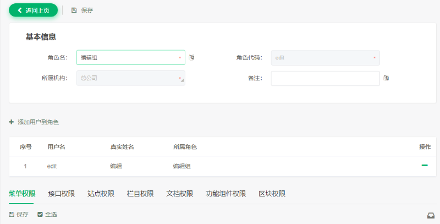Click the 备注 text input field
This screenshot has height=224, width=440.
tap(325, 78)
